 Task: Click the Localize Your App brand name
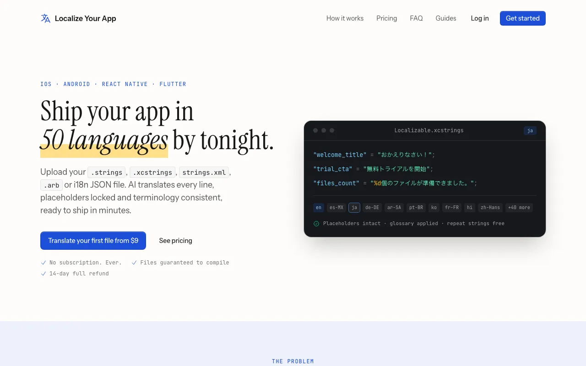pos(86,18)
